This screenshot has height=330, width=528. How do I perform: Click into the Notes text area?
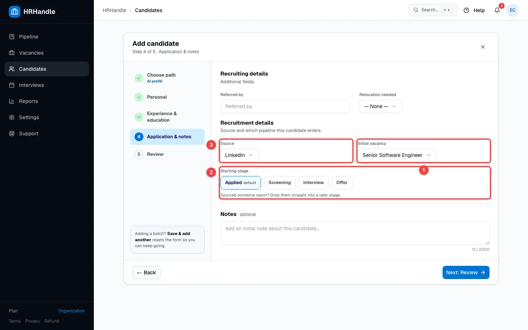[x=355, y=233]
